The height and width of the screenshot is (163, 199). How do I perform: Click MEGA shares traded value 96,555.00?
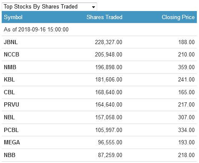(x=110, y=142)
